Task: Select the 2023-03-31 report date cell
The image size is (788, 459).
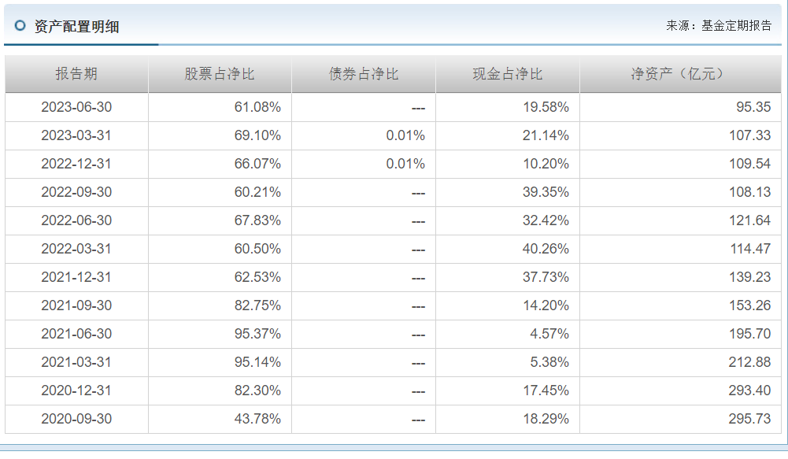Action: pos(76,135)
